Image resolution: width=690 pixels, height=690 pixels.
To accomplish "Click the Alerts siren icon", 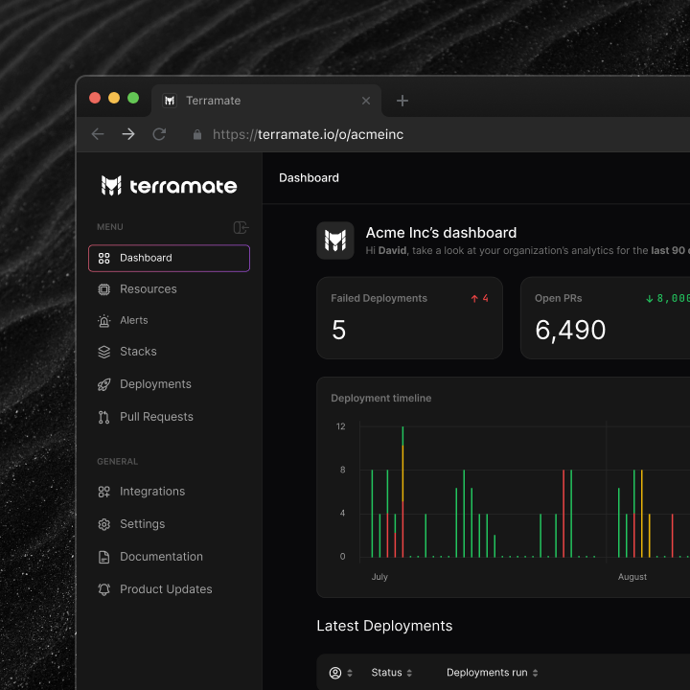I will (x=103, y=321).
